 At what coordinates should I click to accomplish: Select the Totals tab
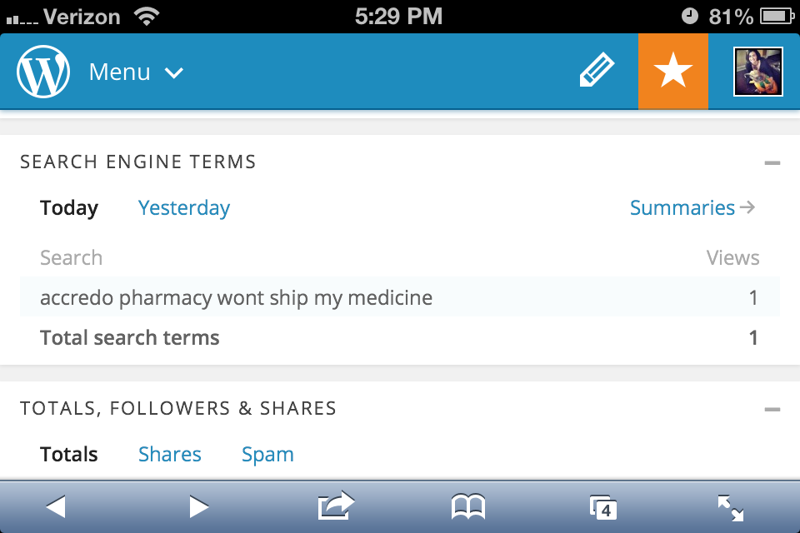tap(69, 455)
